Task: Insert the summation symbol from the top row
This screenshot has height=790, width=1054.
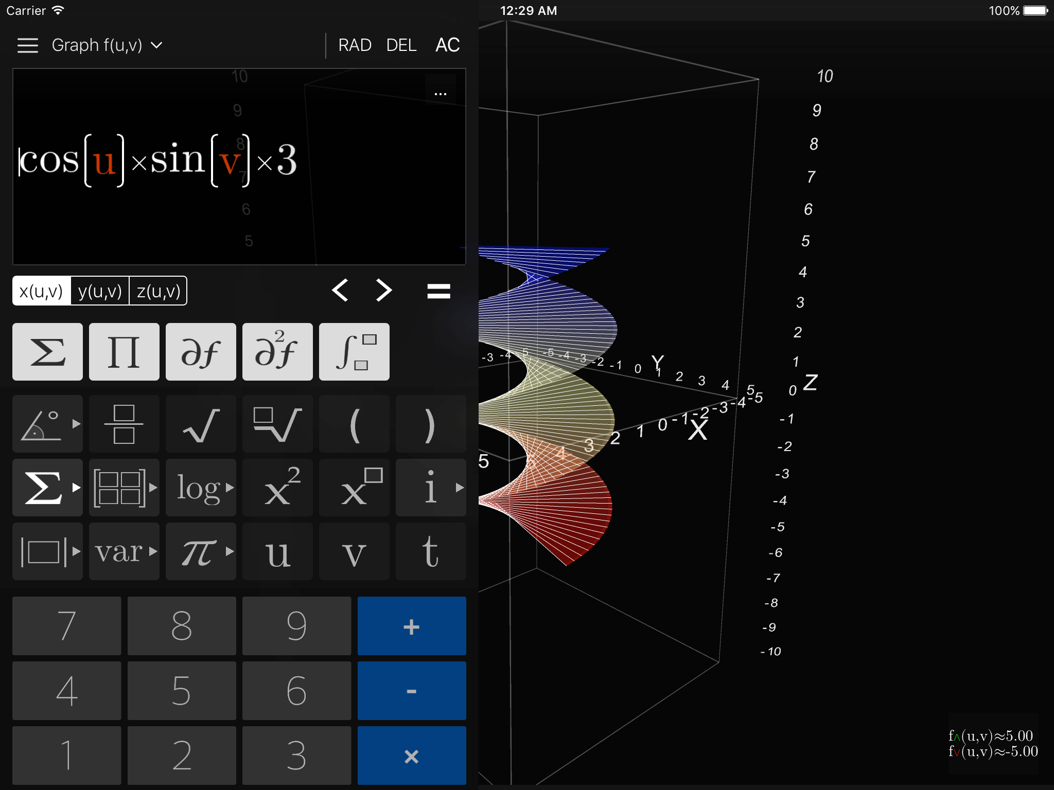Action: click(x=47, y=352)
